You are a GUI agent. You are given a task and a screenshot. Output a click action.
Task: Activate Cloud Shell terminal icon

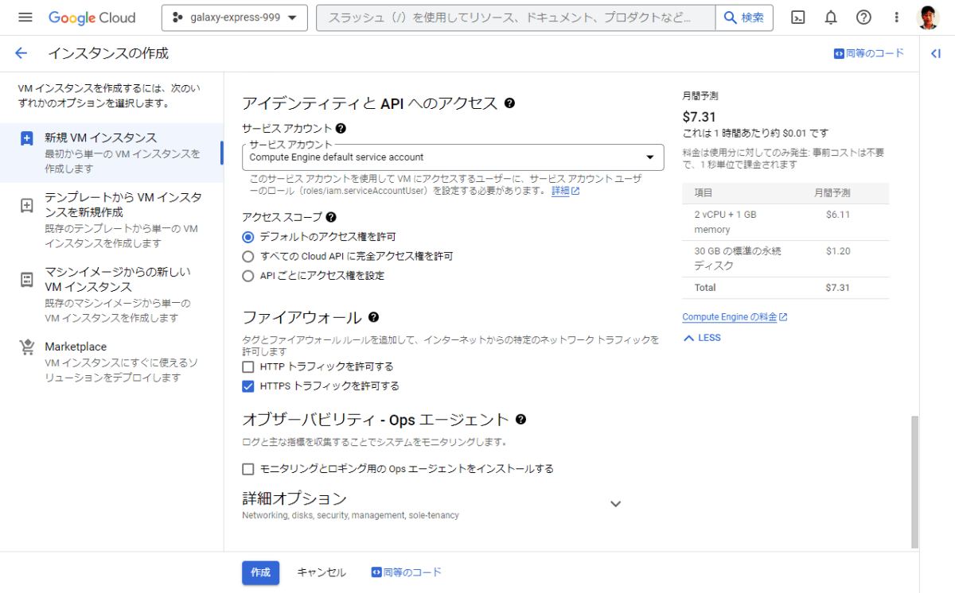click(x=798, y=17)
